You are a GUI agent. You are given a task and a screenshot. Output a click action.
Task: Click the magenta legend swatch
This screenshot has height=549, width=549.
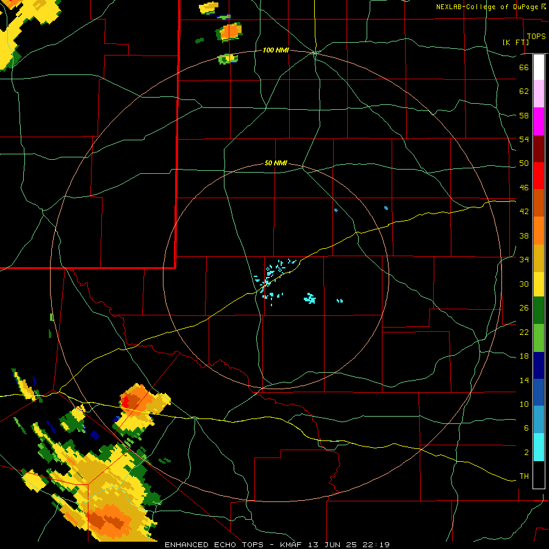coord(539,121)
